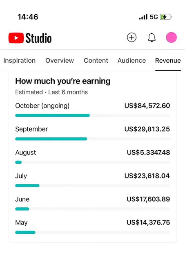Image resolution: width=185 pixels, height=277 pixels.
Task: Tap the May US$14,376.75 amount
Action: pos(148,222)
